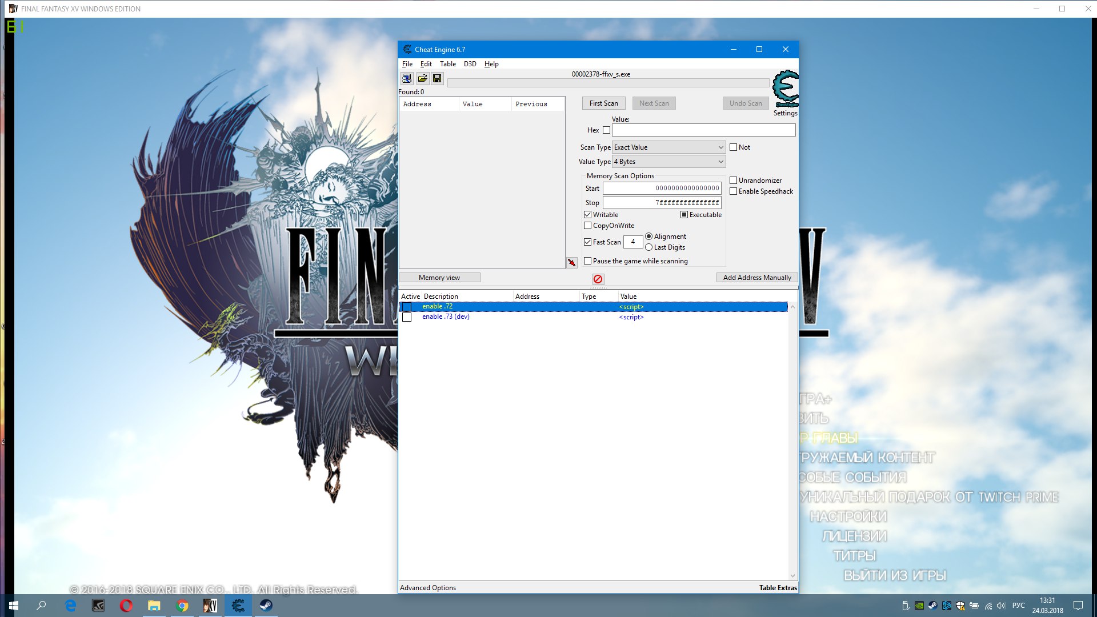Click the volume speaker tray icon
This screenshot has width=1097, height=617.
1001,606
